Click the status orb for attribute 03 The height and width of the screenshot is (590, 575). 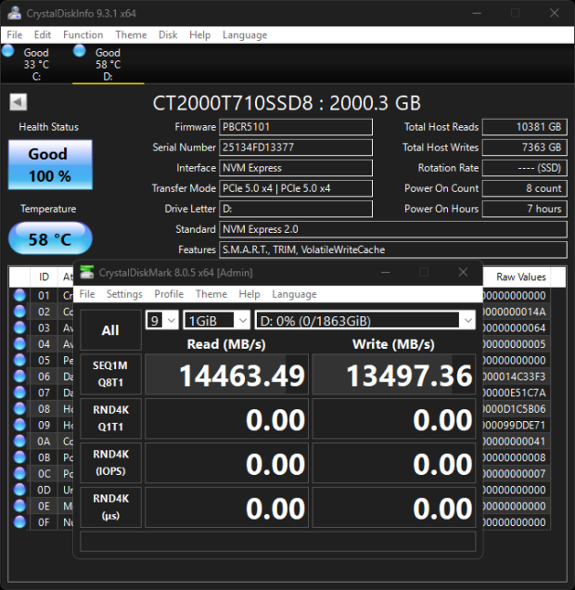[x=19, y=327]
